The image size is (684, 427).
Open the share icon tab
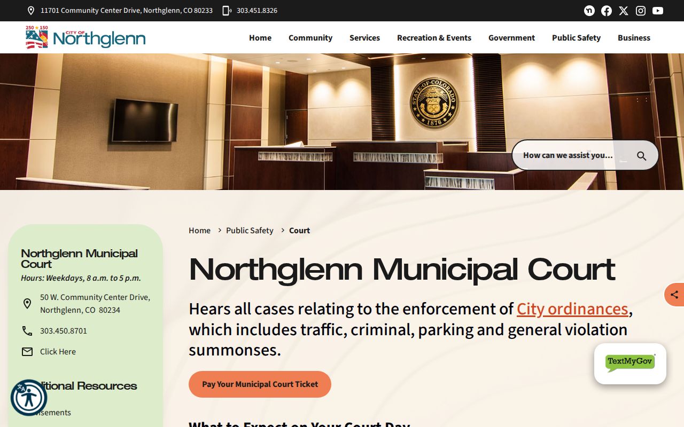[674, 295]
